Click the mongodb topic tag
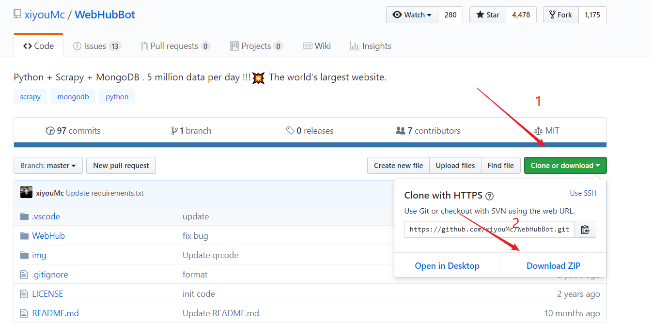The image size is (652, 323). (x=73, y=96)
